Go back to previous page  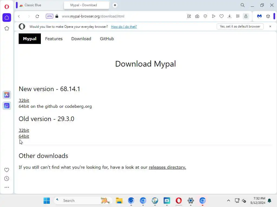[19, 16]
